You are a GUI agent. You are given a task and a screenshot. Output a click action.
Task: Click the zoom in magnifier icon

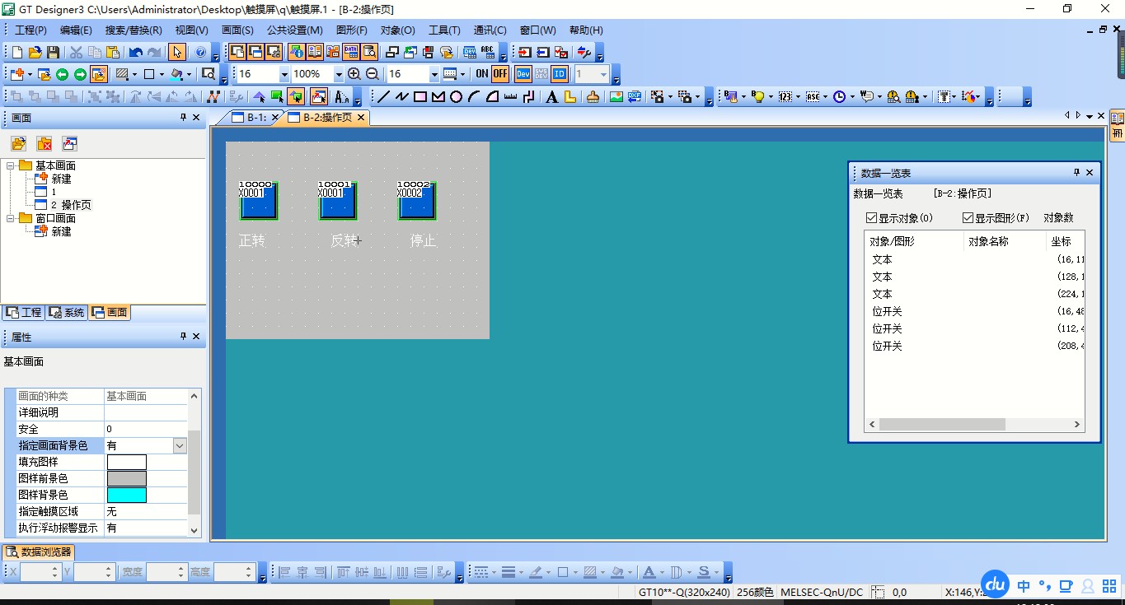click(x=354, y=74)
